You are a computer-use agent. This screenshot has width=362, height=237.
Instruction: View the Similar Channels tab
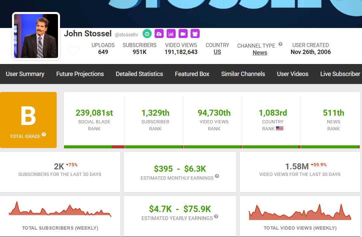tap(243, 74)
